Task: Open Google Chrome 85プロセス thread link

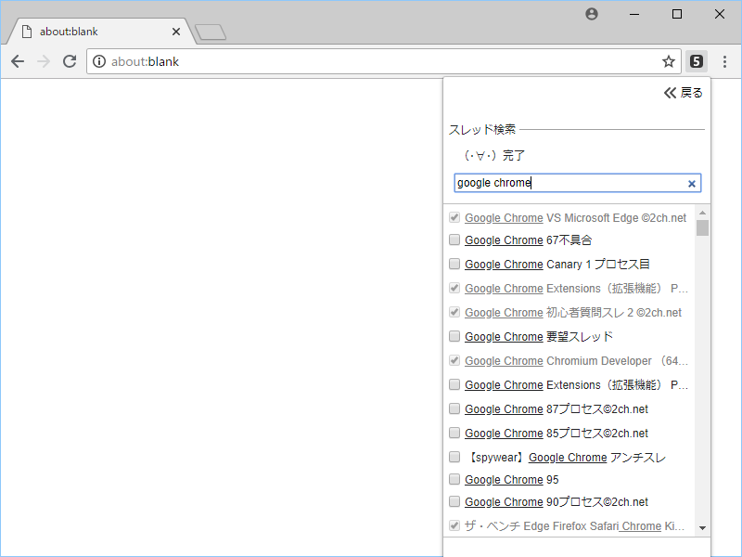Action: pos(556,434)
